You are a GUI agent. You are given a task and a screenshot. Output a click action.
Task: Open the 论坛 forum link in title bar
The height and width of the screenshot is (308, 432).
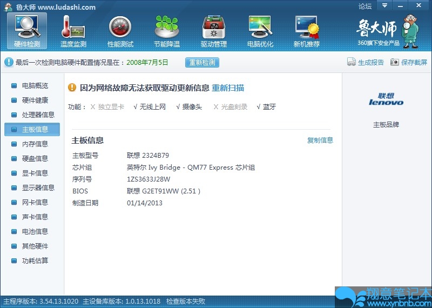click(x=365, y=6)
